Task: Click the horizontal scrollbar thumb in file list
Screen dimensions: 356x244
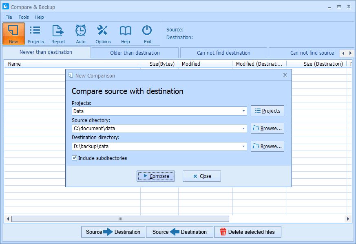Action: pos(120,219)
